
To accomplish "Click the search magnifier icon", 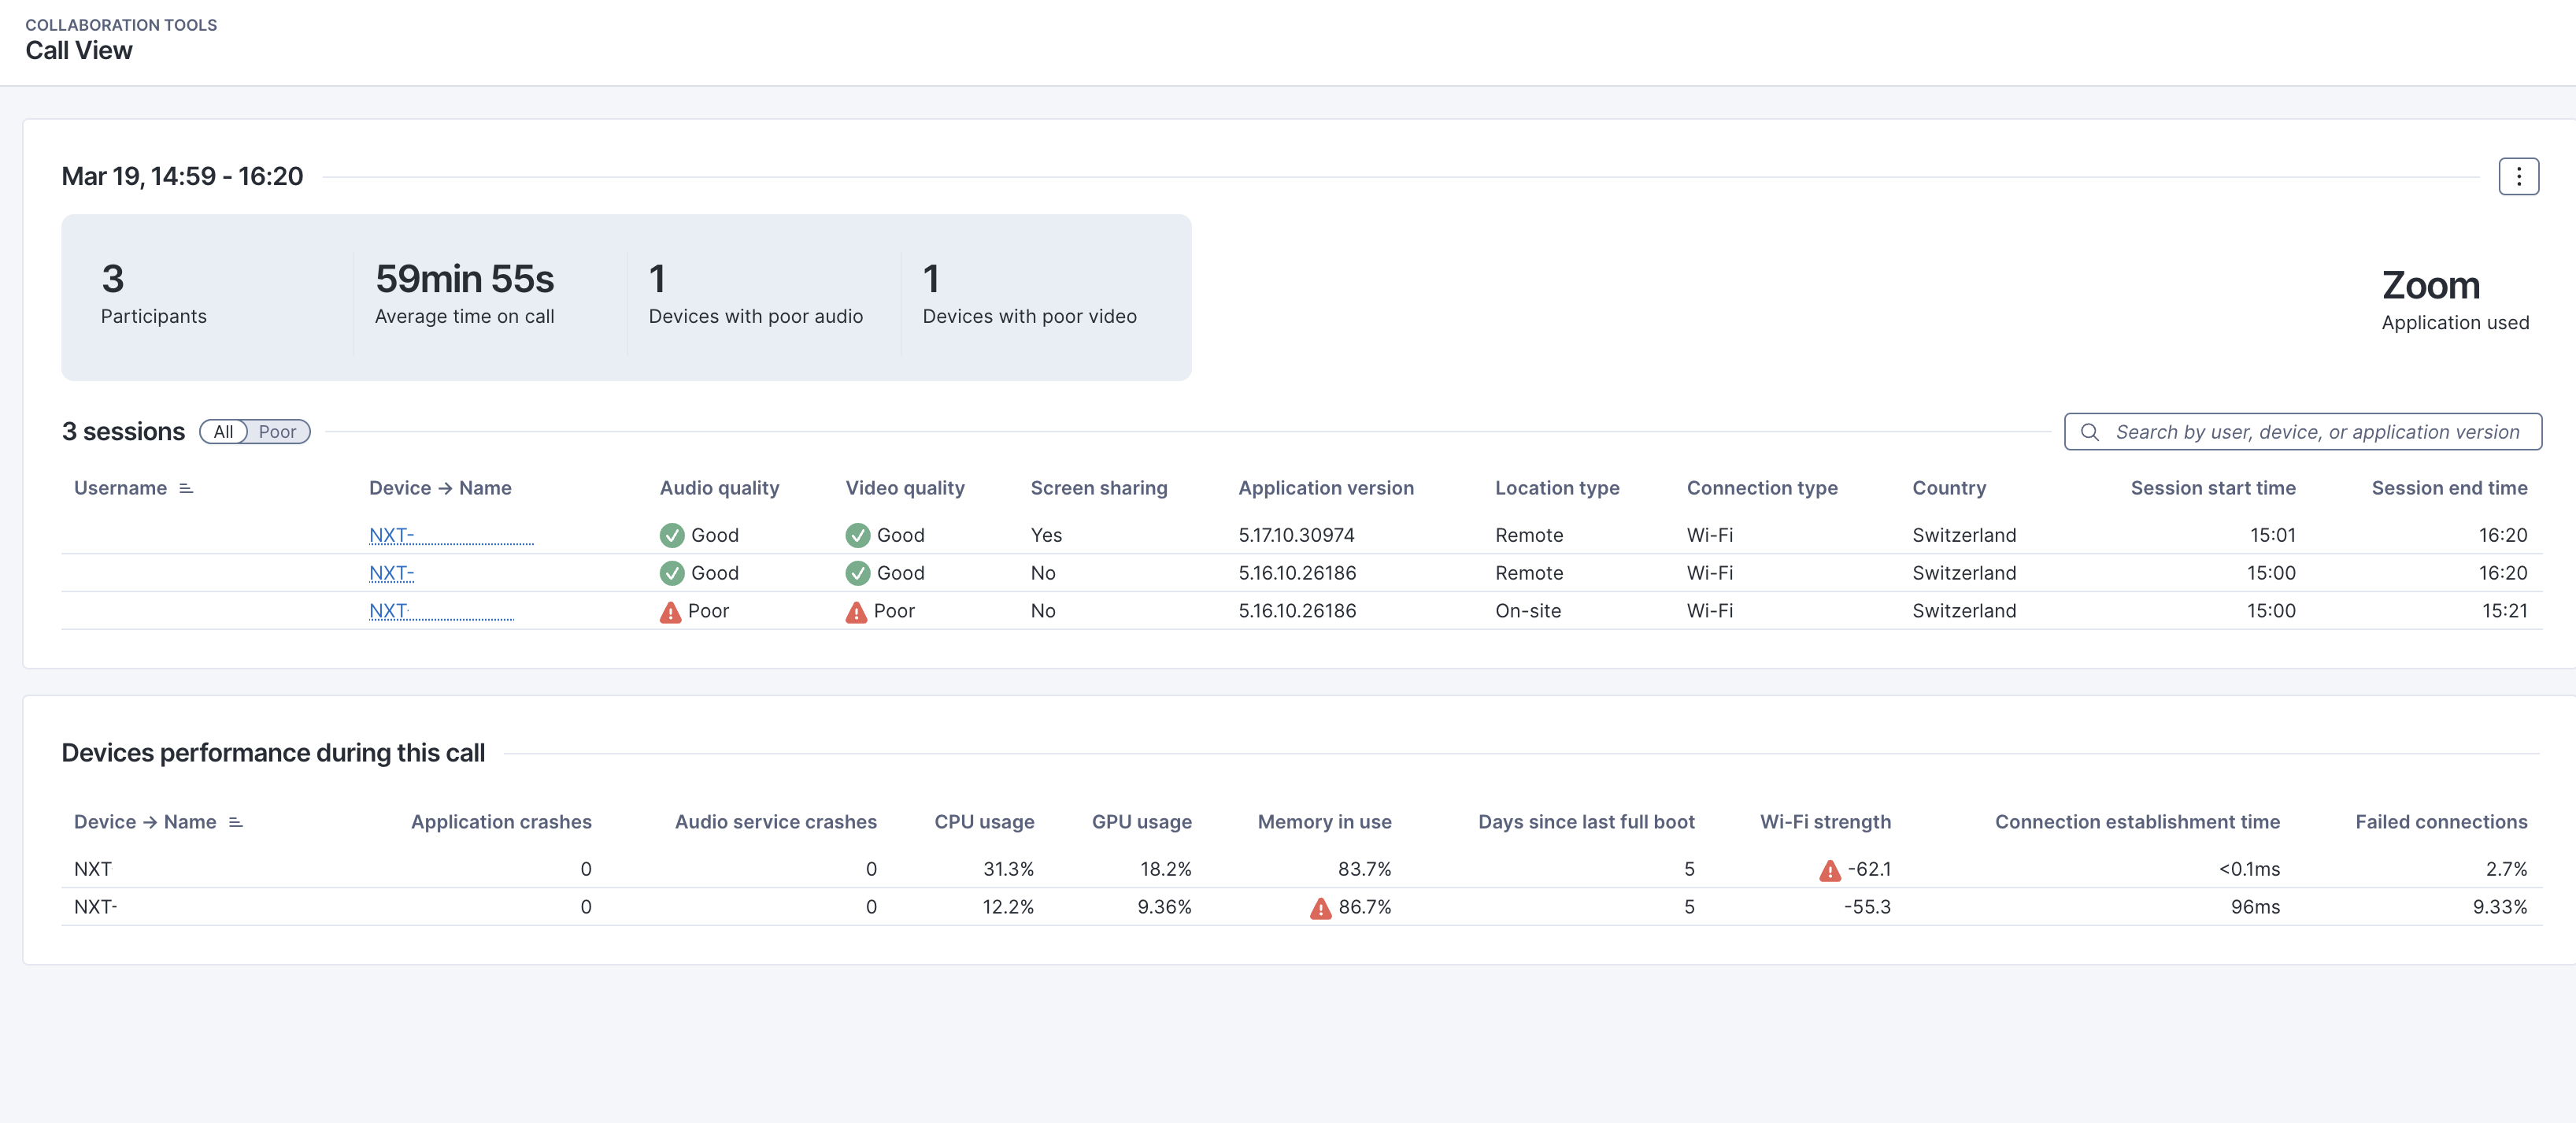I will 2089,432.
